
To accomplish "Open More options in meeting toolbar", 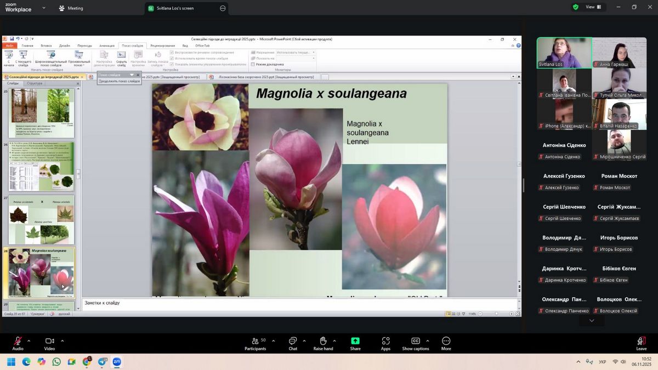I will pos(446,341).
